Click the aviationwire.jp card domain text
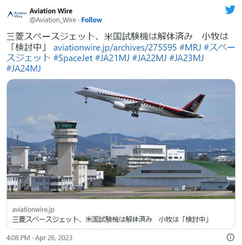242x245 pixels. [33, 210]
